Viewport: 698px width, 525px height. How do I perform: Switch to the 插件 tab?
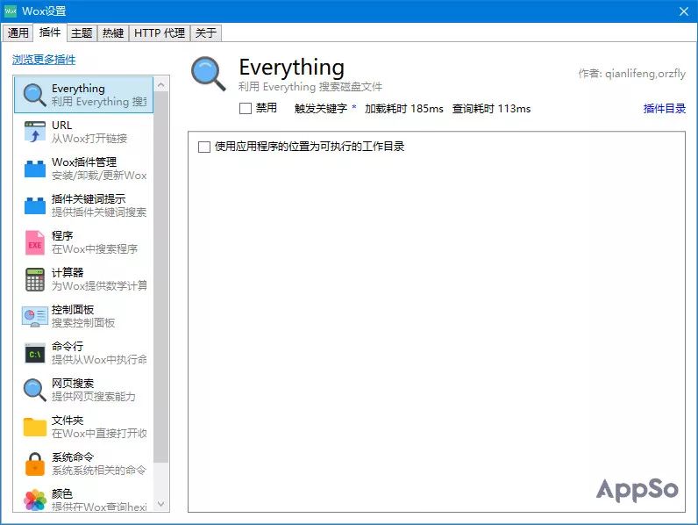[x=50, y=32]
